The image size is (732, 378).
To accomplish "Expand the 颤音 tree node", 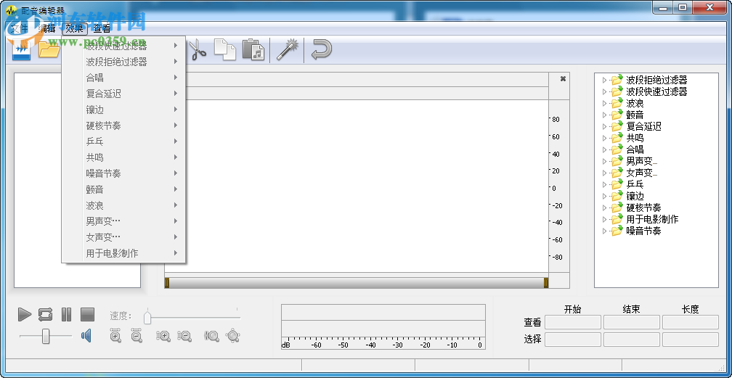I will click(605, 115).
